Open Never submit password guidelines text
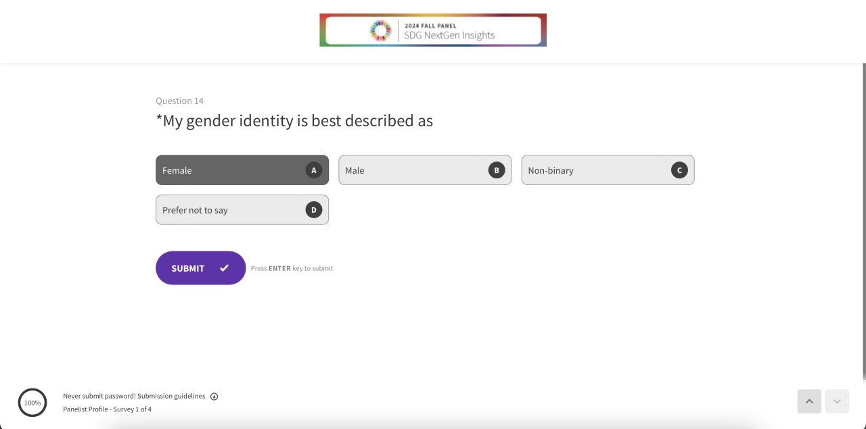Viewport: 866px width, 429px height. [x=134, y=396]
